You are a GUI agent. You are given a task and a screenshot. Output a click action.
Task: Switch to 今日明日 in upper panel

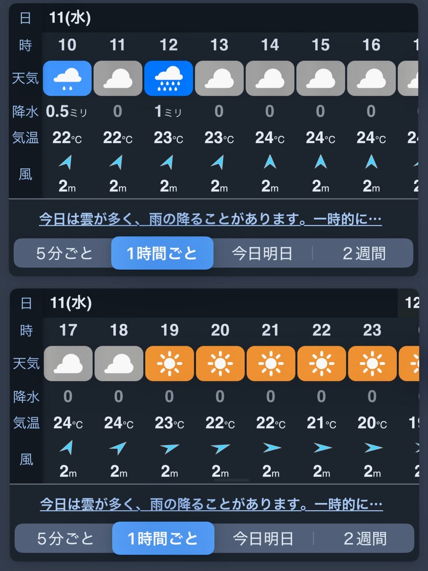pyautogui.click(x=262, y=253)
